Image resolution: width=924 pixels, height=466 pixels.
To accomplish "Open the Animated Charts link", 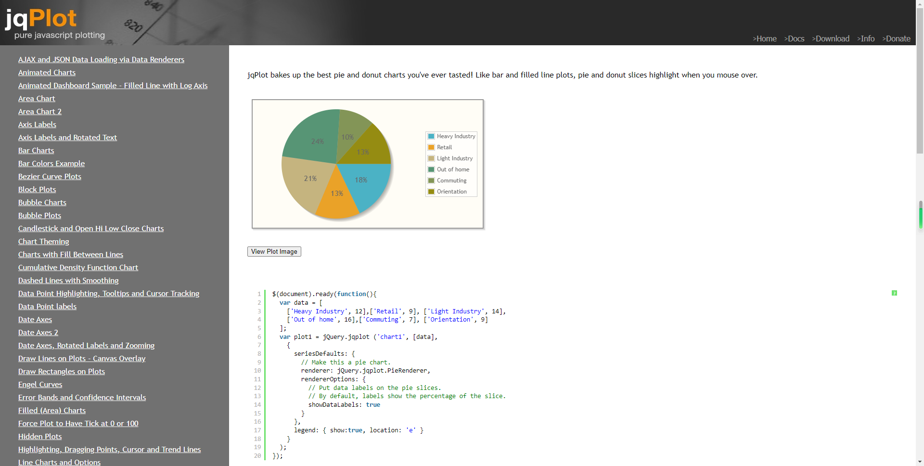I will coord(47,72).
